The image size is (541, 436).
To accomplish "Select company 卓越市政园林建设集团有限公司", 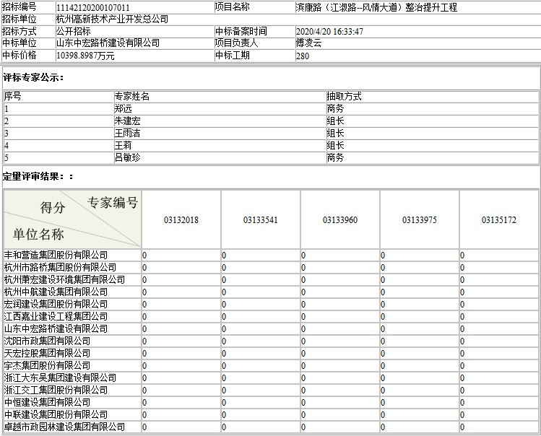I will point(64,427).
